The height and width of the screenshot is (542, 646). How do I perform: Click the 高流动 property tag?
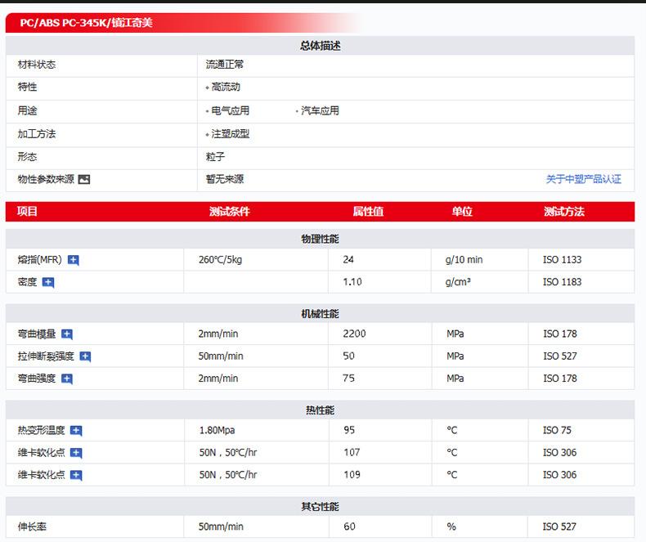tap(225, 87)
